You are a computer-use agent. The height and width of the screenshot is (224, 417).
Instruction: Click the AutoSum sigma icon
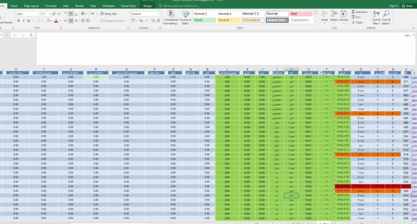(x=354, y=12)
